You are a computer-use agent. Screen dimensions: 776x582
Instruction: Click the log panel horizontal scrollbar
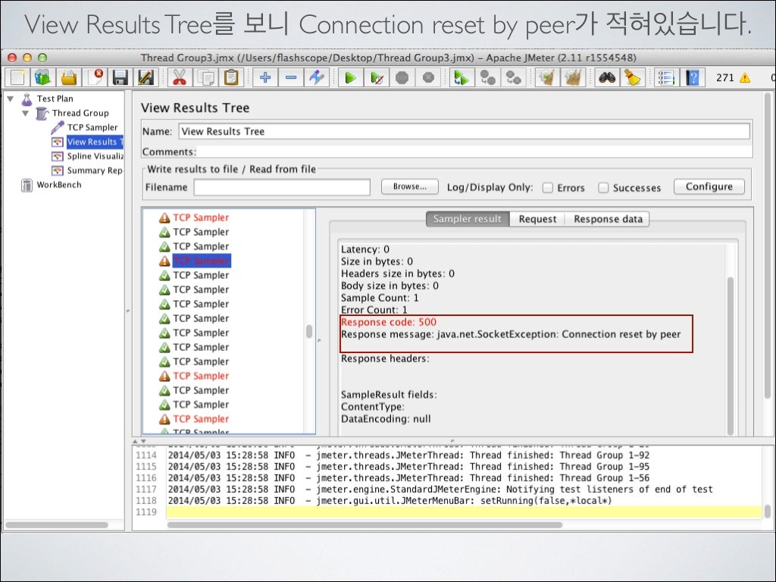[x=365, y=524]
